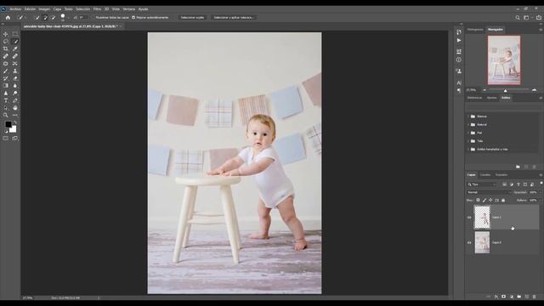Add a layer mask from Layers panel footer
Viewport: 544px width, 306px height.
[x=503, y=297]
